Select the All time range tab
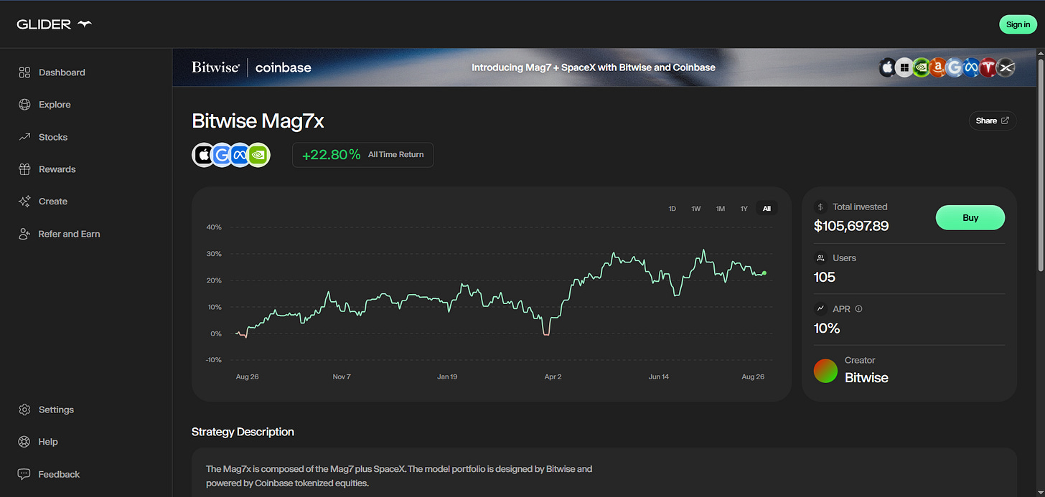 pyautogui.click(x=767, y=209)
